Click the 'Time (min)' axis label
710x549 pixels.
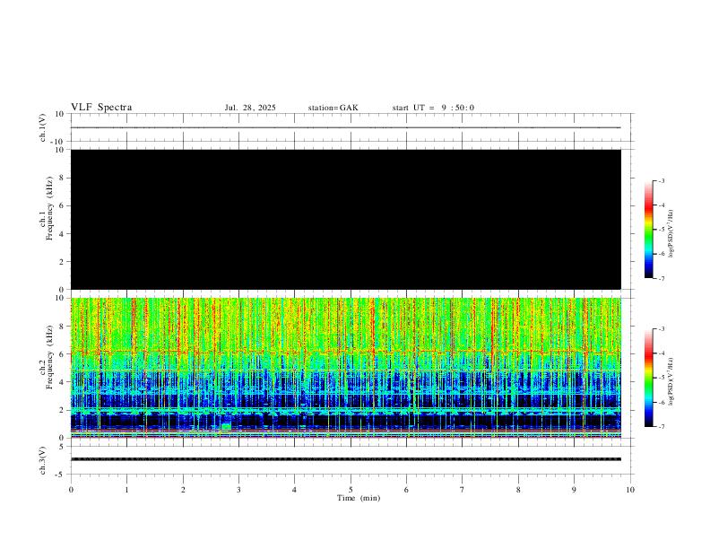point(359,498)
